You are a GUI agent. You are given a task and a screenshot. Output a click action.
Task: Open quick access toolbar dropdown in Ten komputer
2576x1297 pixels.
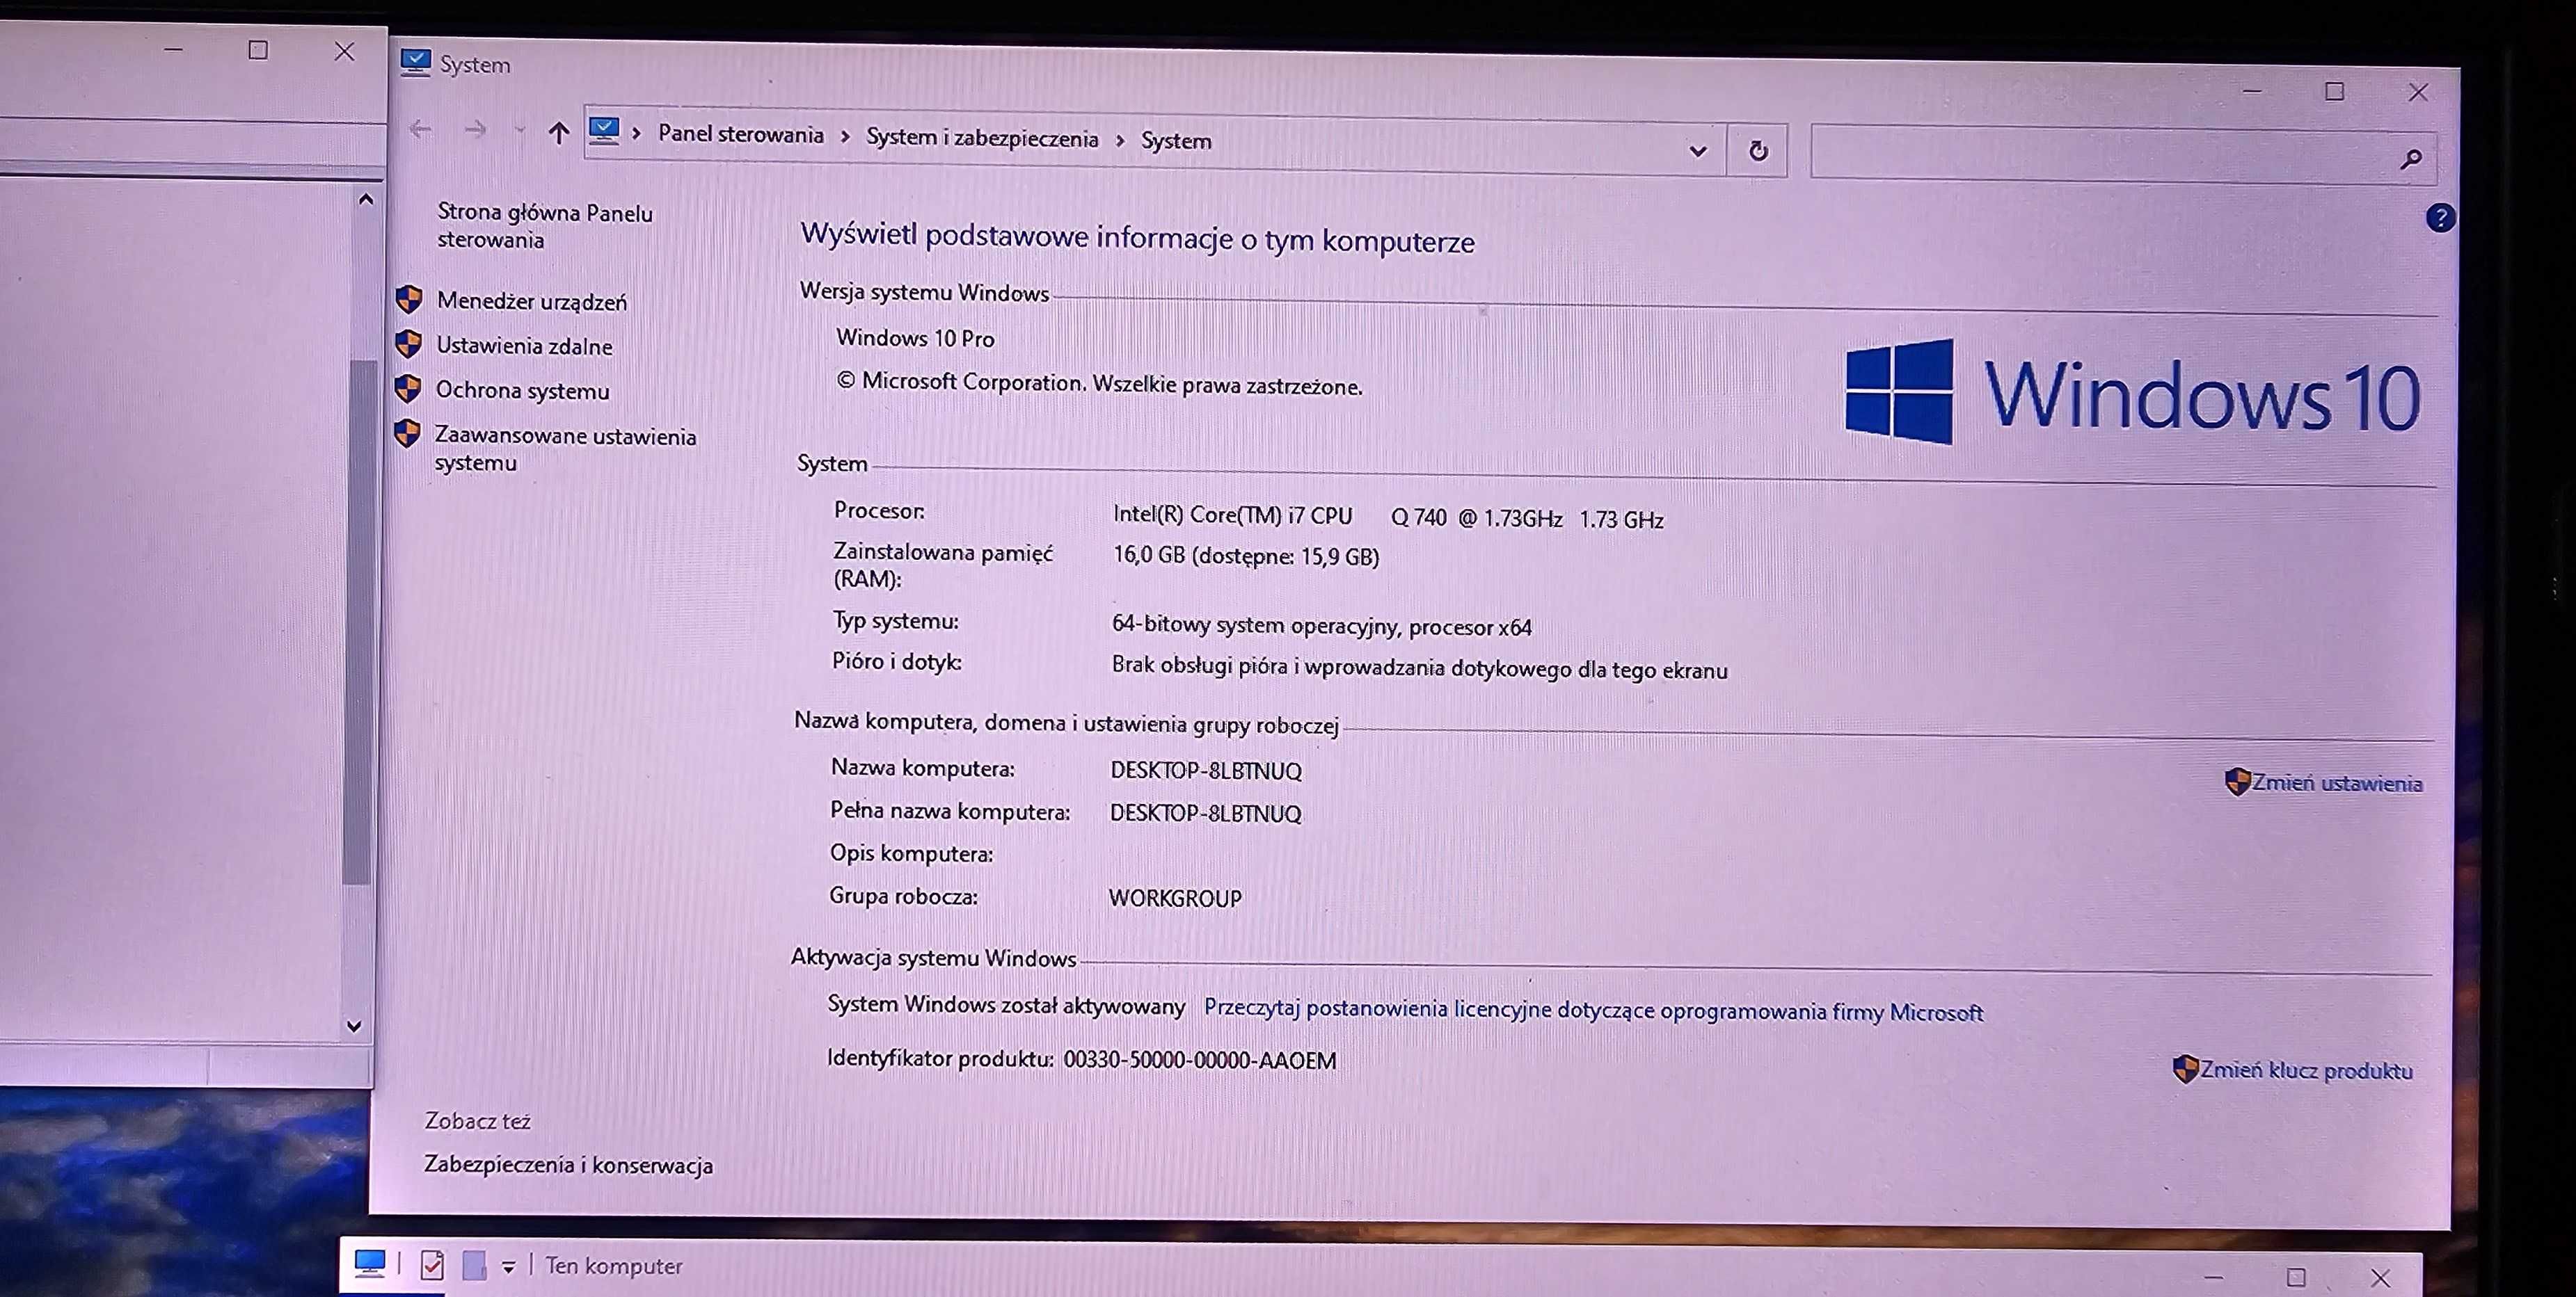tap(508, 1267)
